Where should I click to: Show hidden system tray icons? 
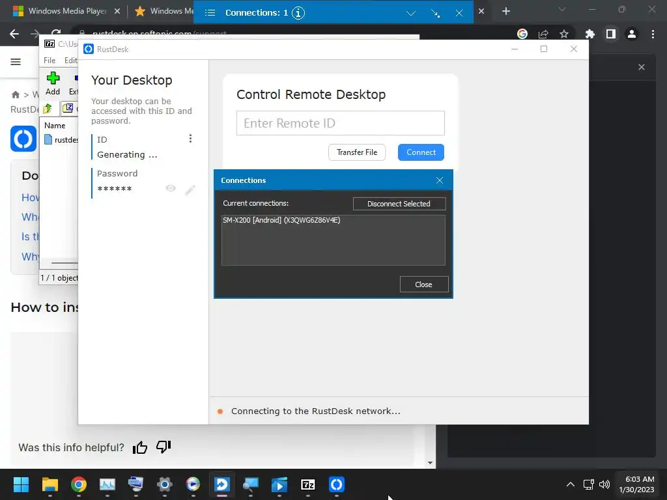tap(571, 484)
